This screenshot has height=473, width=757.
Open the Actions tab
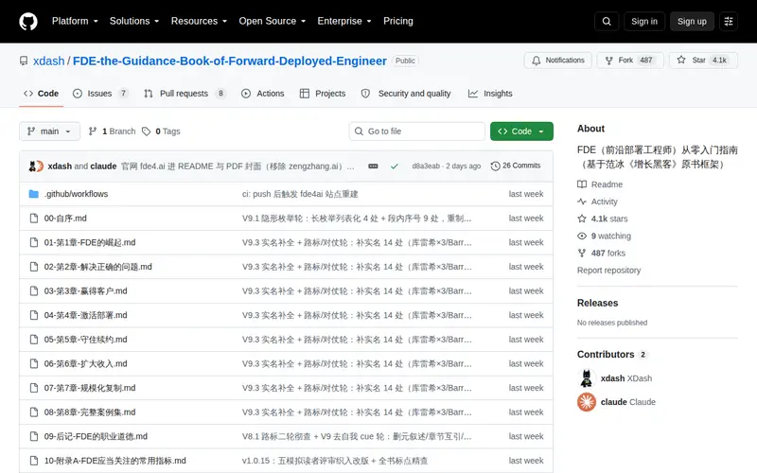[263, 94]
